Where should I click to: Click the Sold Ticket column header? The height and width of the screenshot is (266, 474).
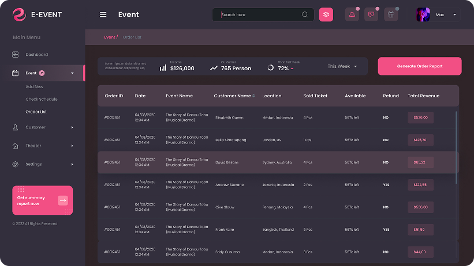315,96
